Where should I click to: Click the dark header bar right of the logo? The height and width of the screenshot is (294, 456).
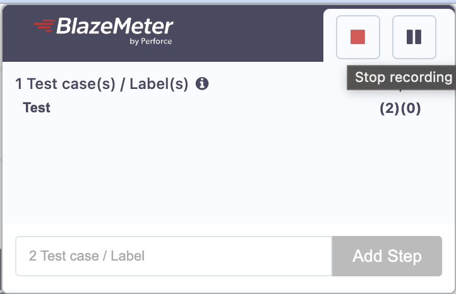253,32
